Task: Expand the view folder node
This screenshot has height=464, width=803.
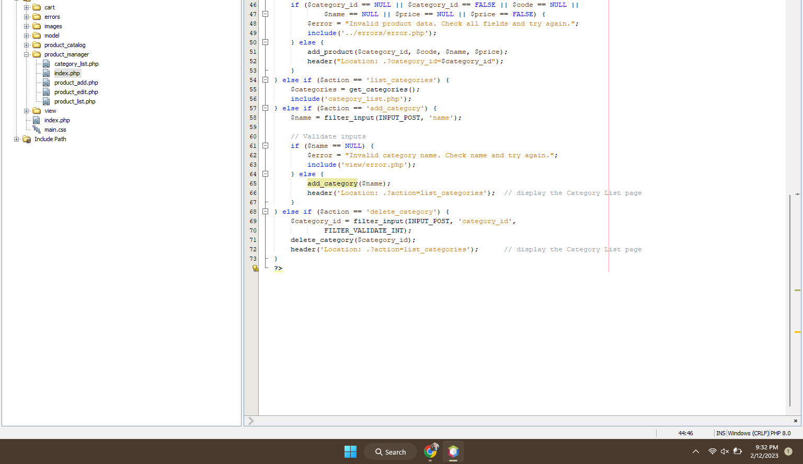Action: pyautogui.click(x=27, y=111)
